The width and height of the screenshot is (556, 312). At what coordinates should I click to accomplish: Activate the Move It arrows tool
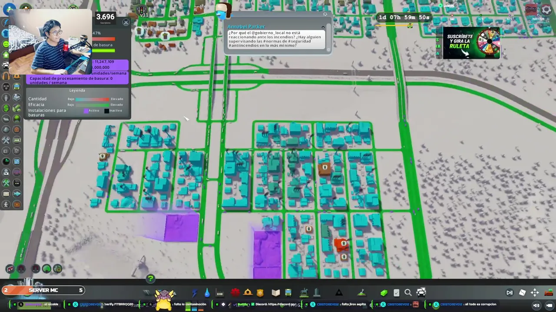click(x=535, y=293)
